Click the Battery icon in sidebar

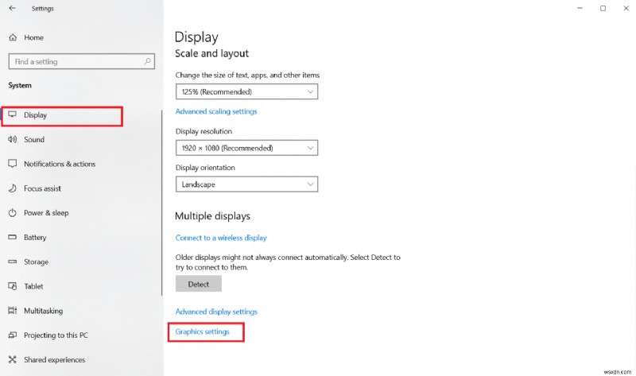coord(12,238)
